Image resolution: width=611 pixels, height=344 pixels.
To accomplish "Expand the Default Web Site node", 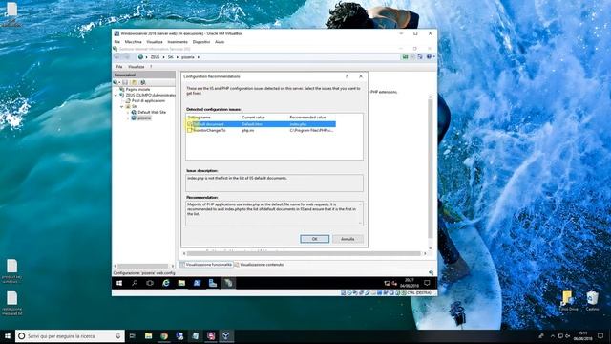I will [x=128, y=113].
